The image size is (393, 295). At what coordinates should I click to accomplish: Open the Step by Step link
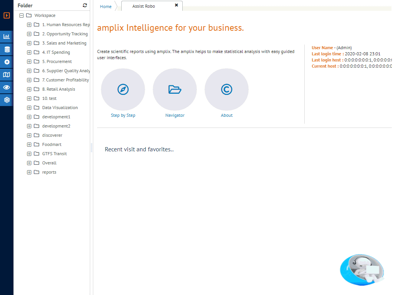[123, 115]
